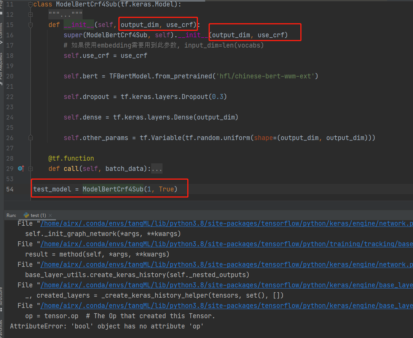Click the override method icon beside the call definition
Viewport: 413px width, 338px height.
(19, 169)
